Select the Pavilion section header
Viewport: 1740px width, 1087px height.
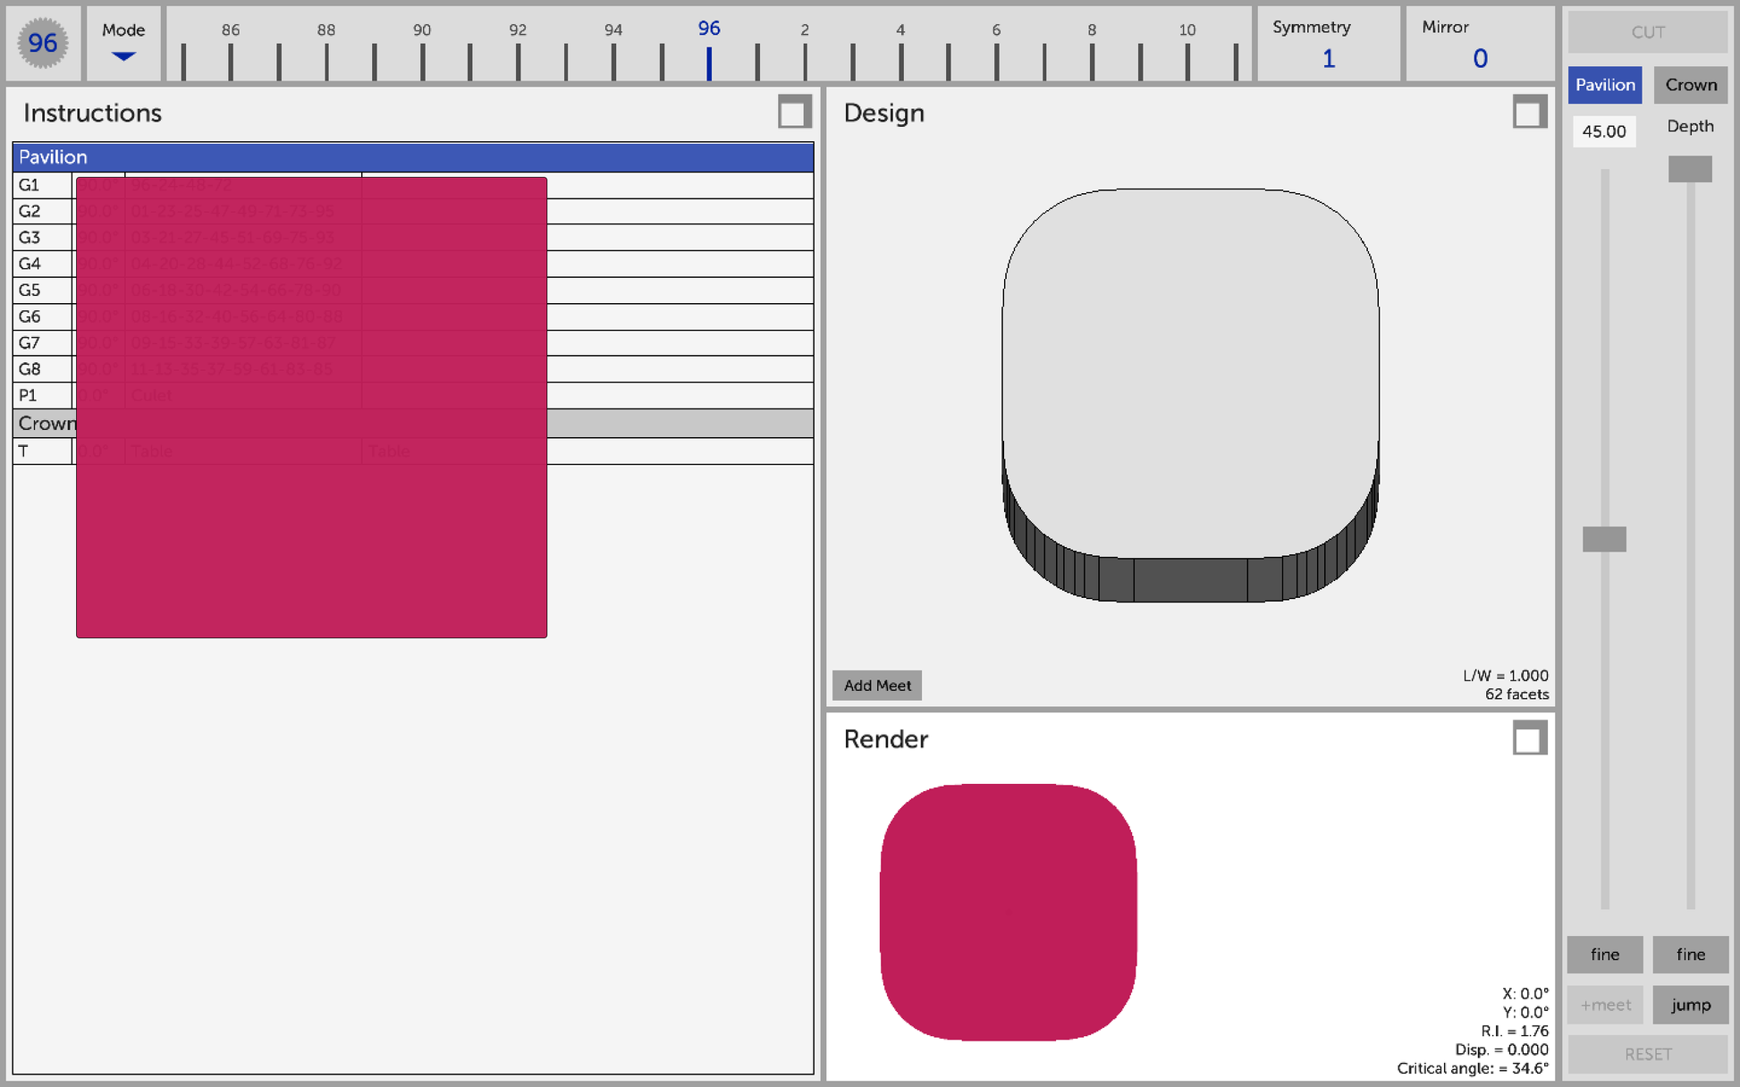(413, 157)
